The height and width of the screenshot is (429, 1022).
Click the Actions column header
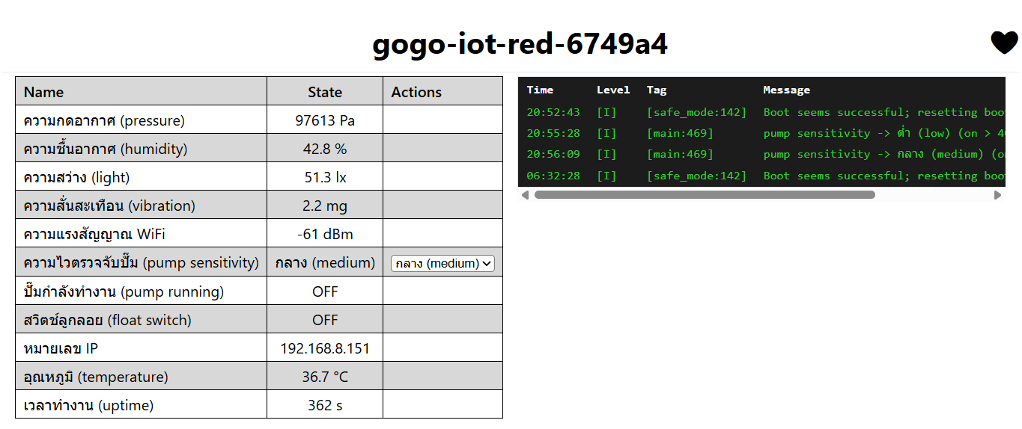(x=416, y=92)
